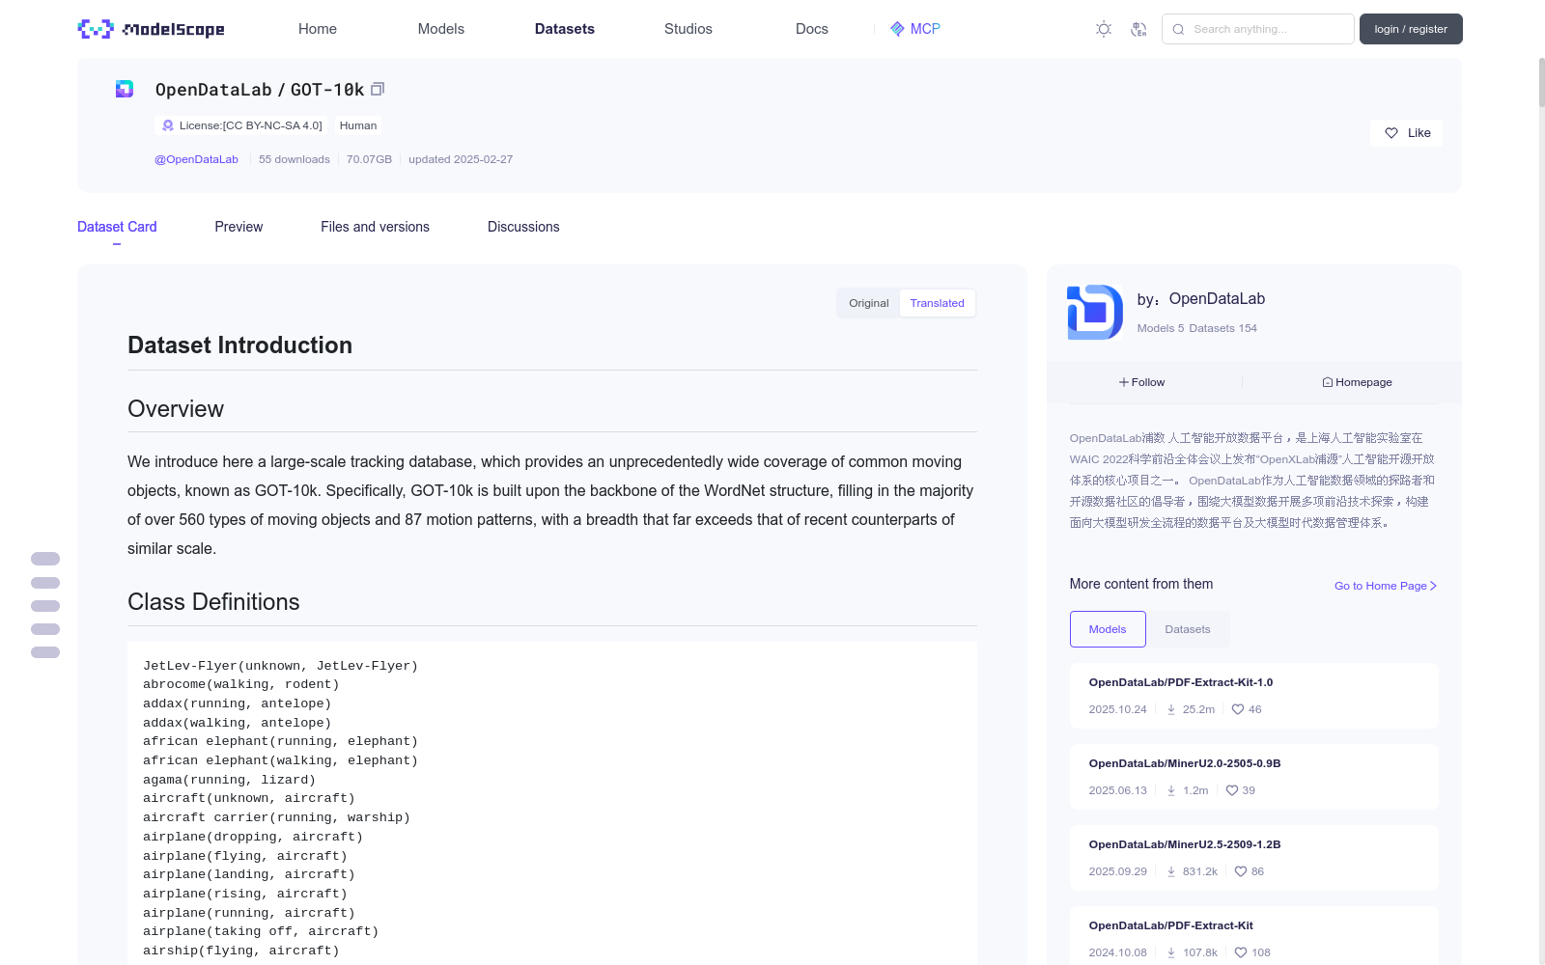Click the heart icon on PDF-Extract-Kit-1.0 card
Viewport: 1545px width, 965px height.
point(1238,709)
